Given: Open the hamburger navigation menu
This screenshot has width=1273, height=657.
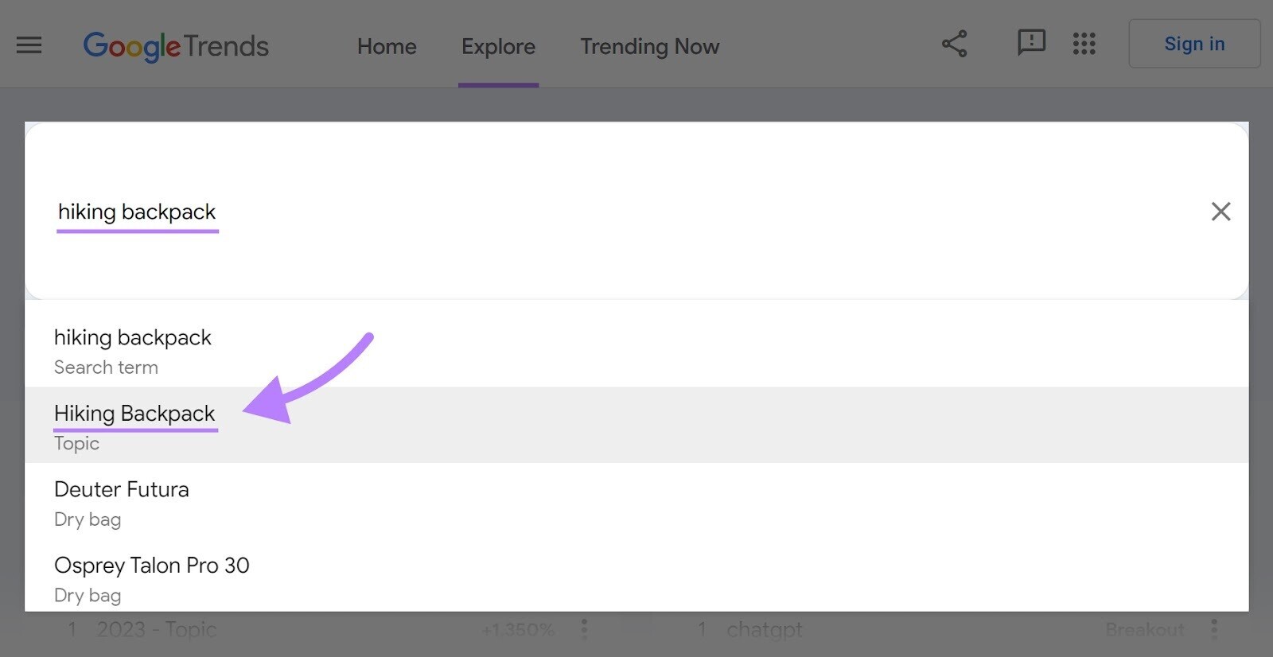Looking at the screenshot, I should (x=29, y=45).
